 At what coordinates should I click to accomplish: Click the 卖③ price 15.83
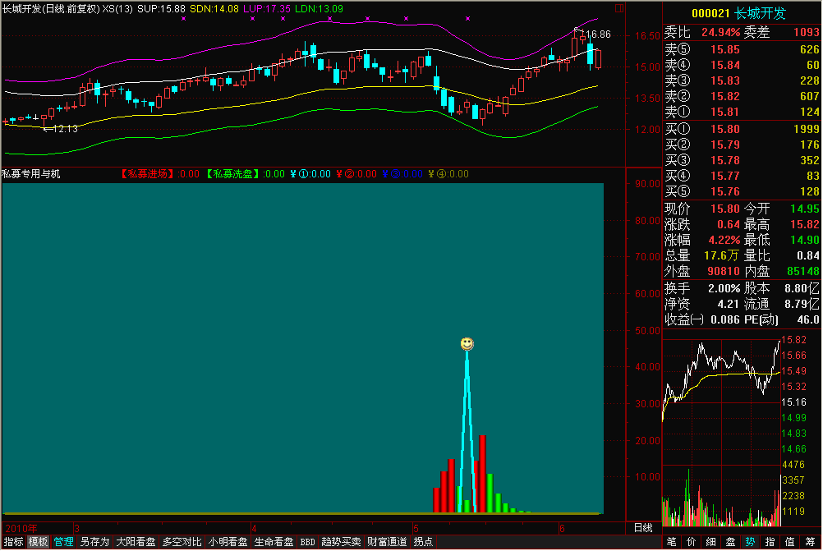(725, 80)
